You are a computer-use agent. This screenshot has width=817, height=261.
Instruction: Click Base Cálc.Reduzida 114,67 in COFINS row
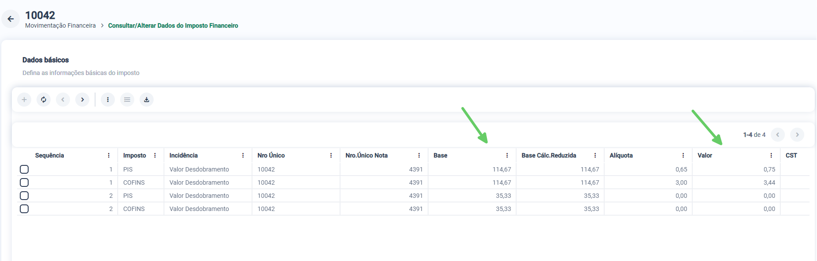[590, 182]
